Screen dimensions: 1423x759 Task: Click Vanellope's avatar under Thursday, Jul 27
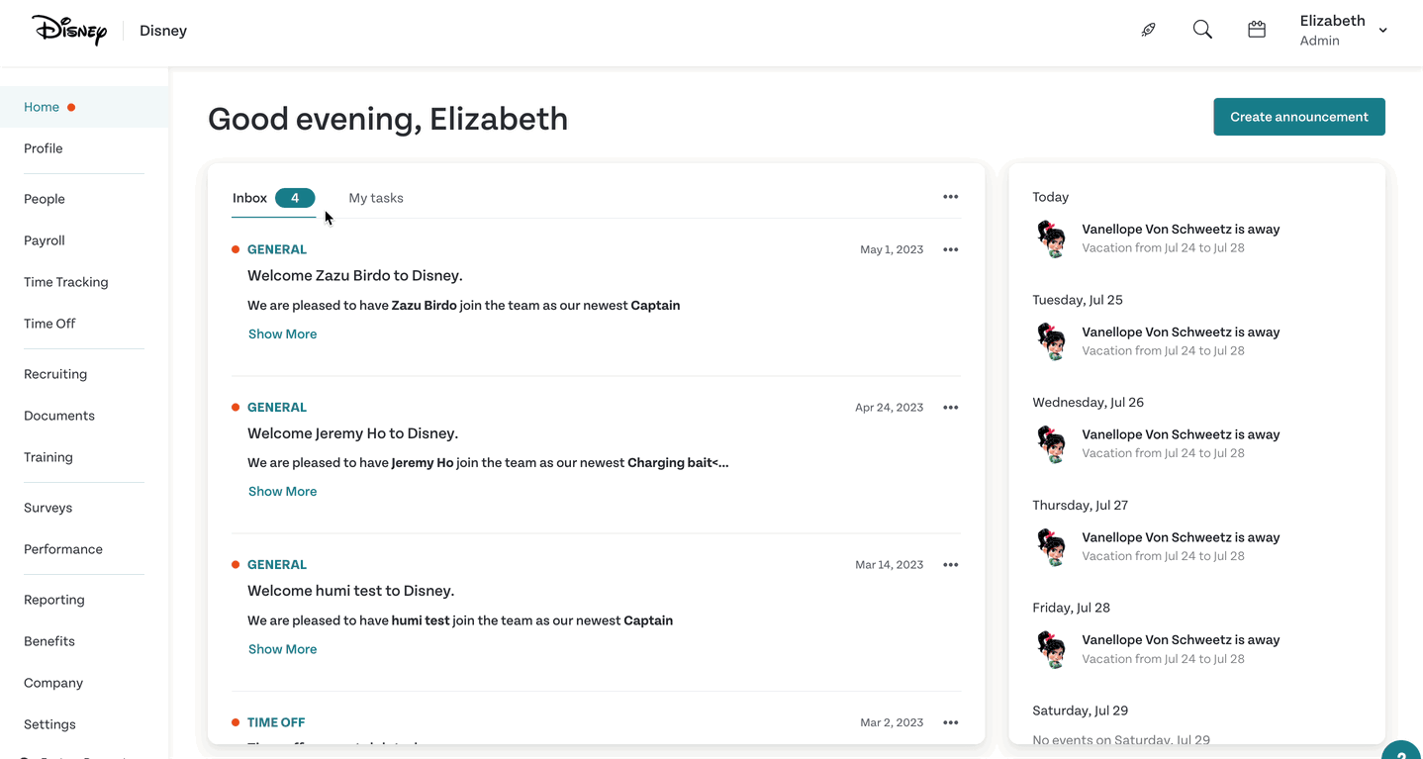1051,547
